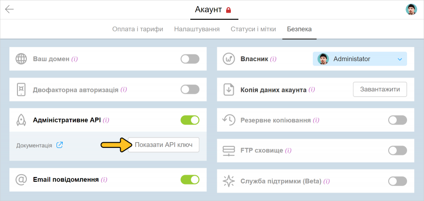Open the Документація external link icon

60,145
